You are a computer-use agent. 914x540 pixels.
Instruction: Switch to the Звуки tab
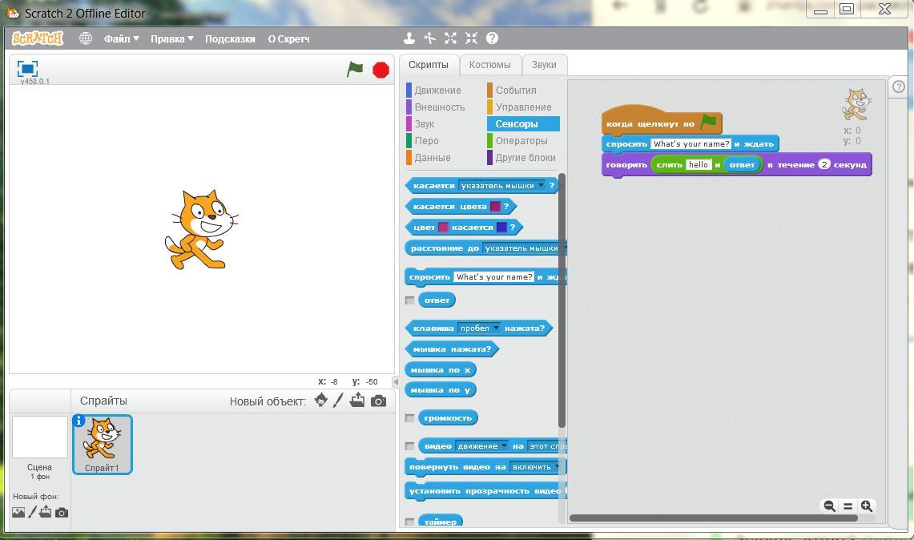coord(544,65)
